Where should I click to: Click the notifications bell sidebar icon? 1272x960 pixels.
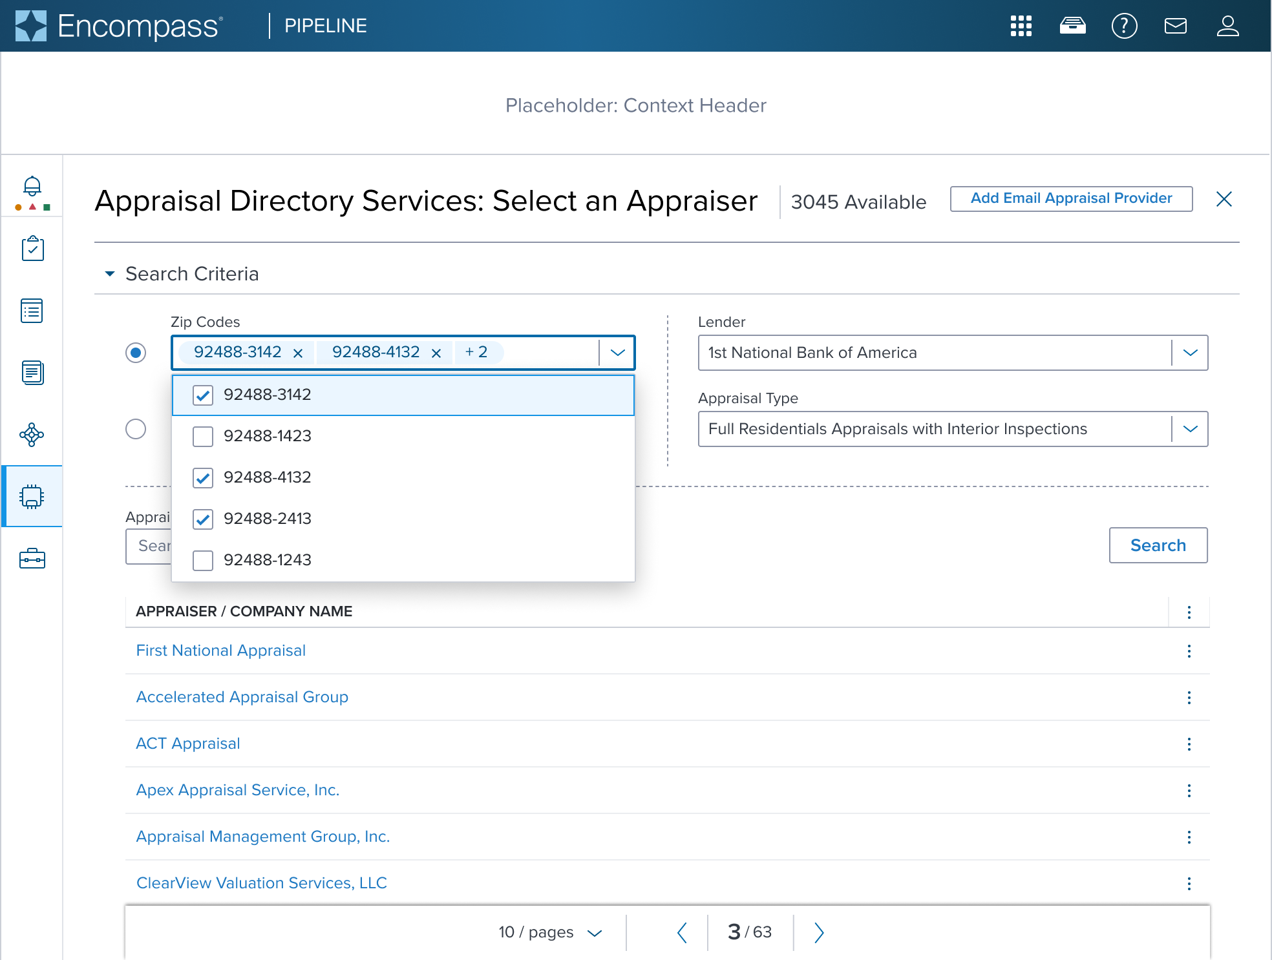(32, 187)
